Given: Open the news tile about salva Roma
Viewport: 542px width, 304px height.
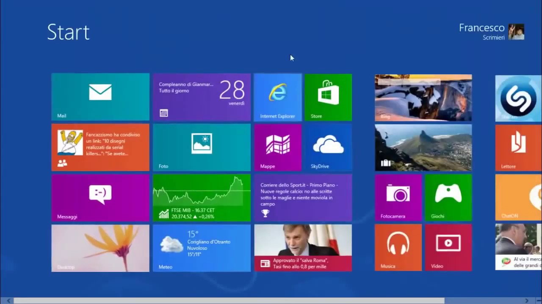Looking at the screenshot, I should (303, 248).
